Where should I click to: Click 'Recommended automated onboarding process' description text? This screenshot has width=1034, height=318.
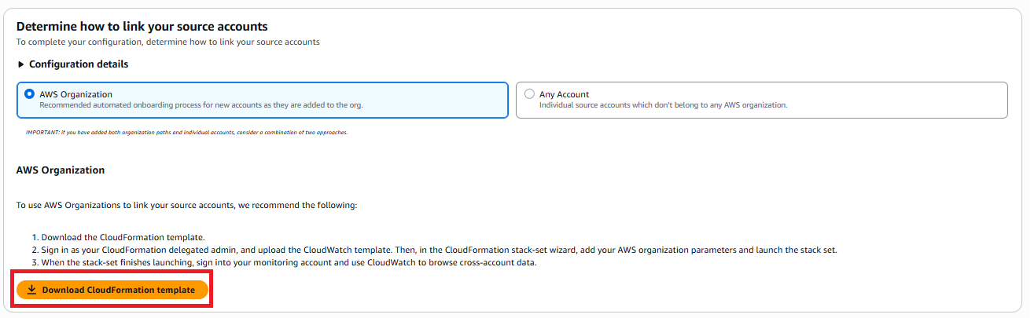tap(201, 104)
